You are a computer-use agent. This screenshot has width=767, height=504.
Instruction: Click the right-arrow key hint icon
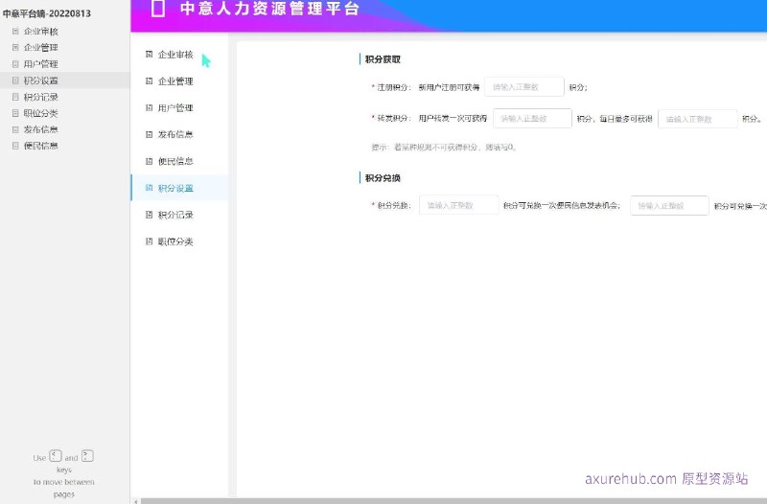point(87,456)
